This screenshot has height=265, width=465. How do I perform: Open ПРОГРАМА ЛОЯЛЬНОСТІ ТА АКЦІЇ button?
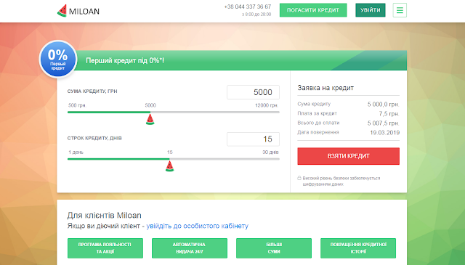coord(105,248)
